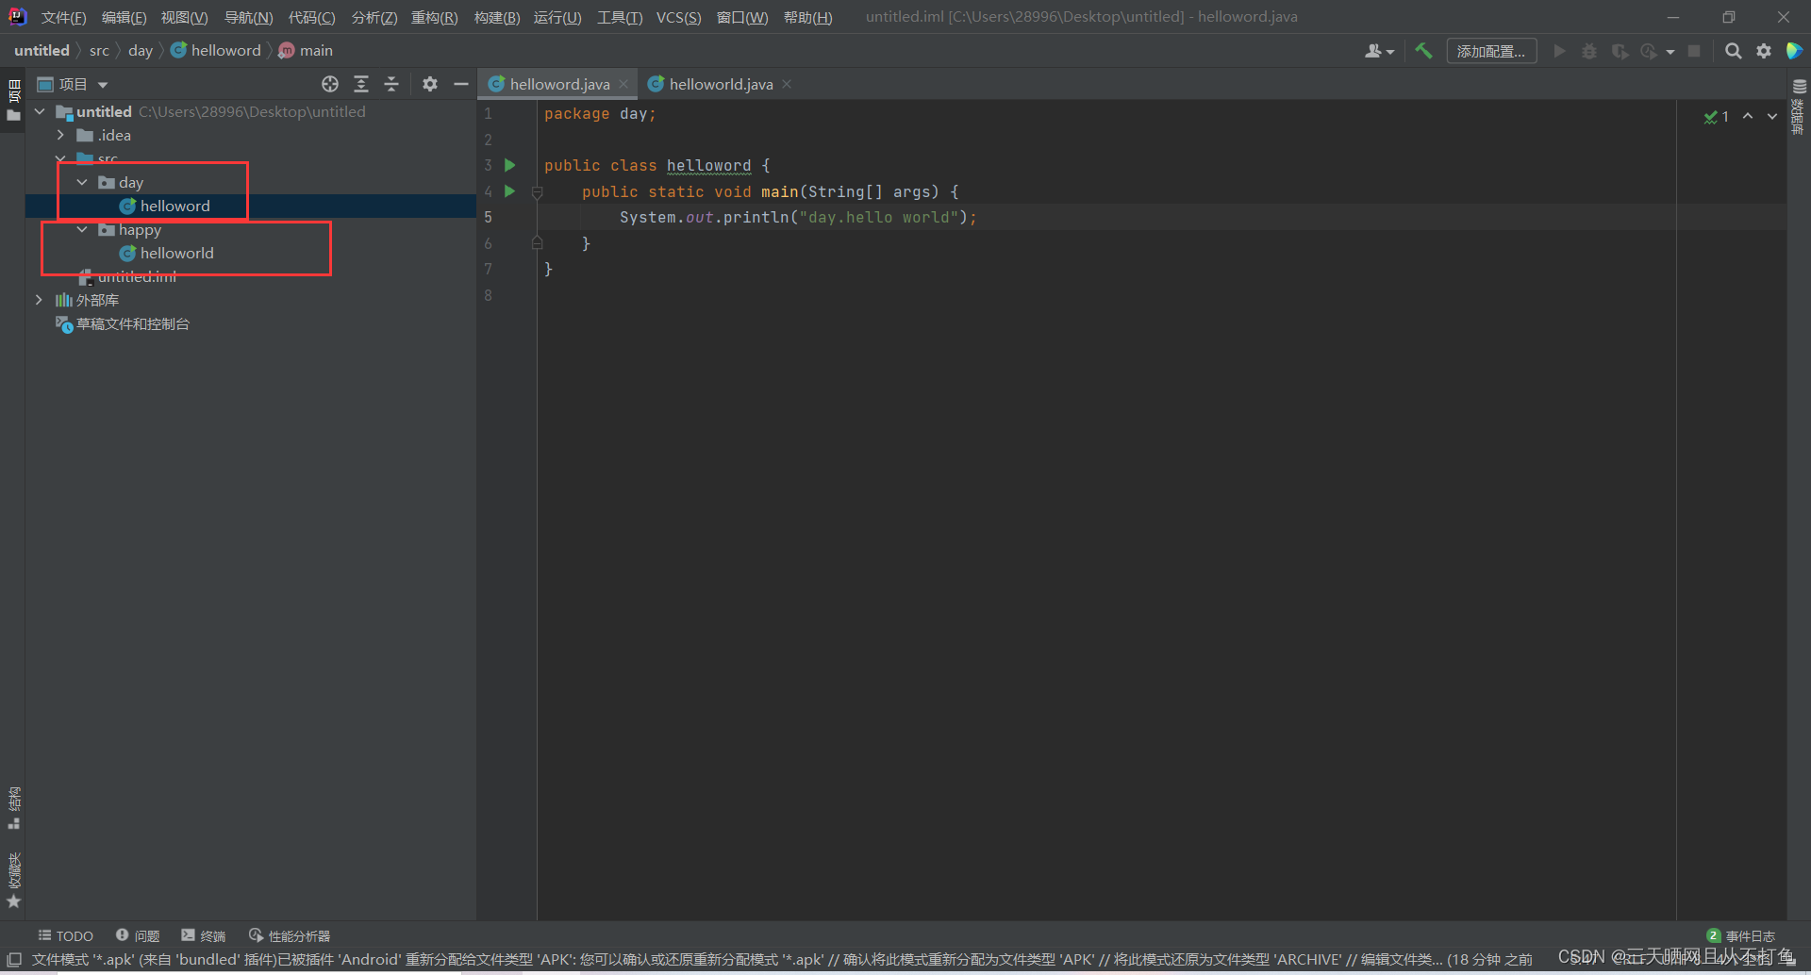Click the status bar APK notification message
Image resolution: width=1811 pixels, height=975 pixels.
(x=781, y=960)
